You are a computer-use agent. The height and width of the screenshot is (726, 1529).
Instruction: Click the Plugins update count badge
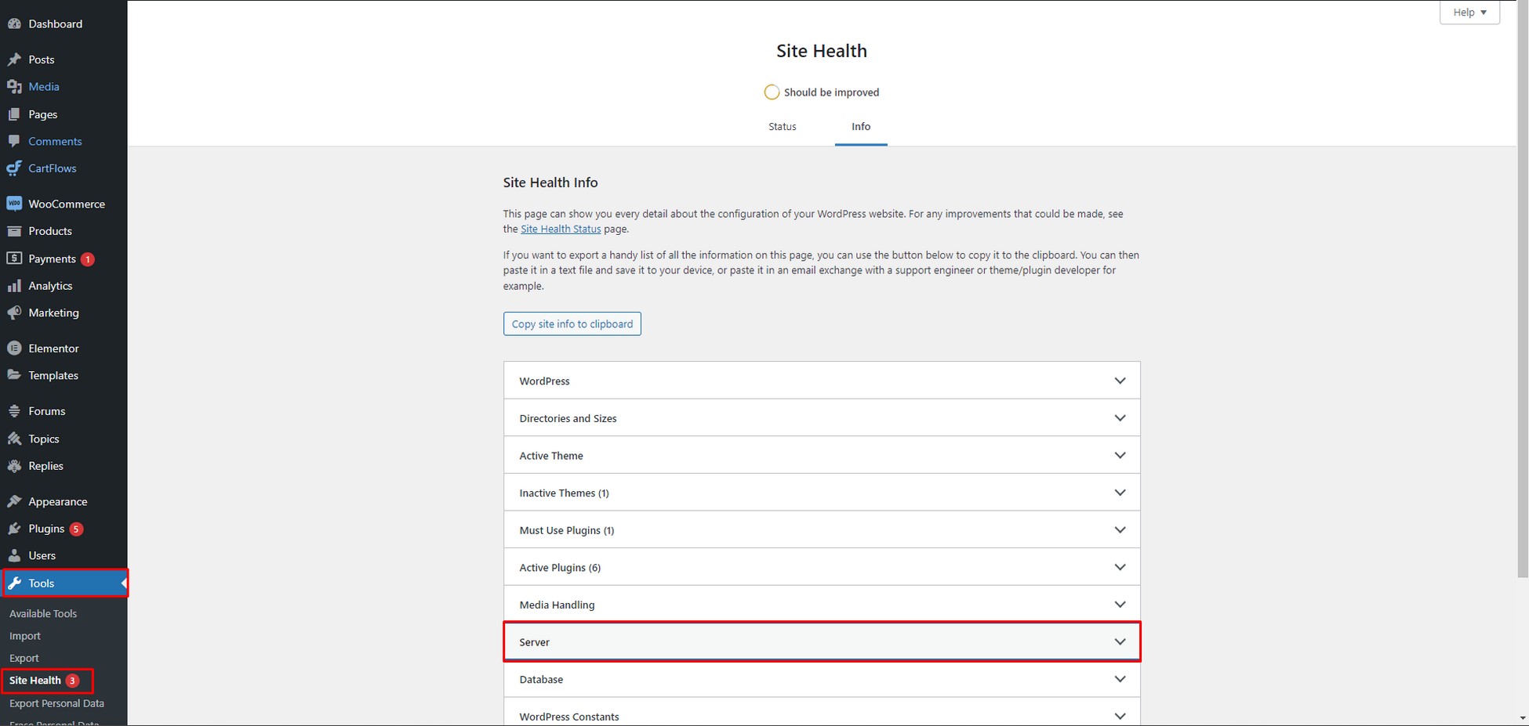[x=76, y=529]
